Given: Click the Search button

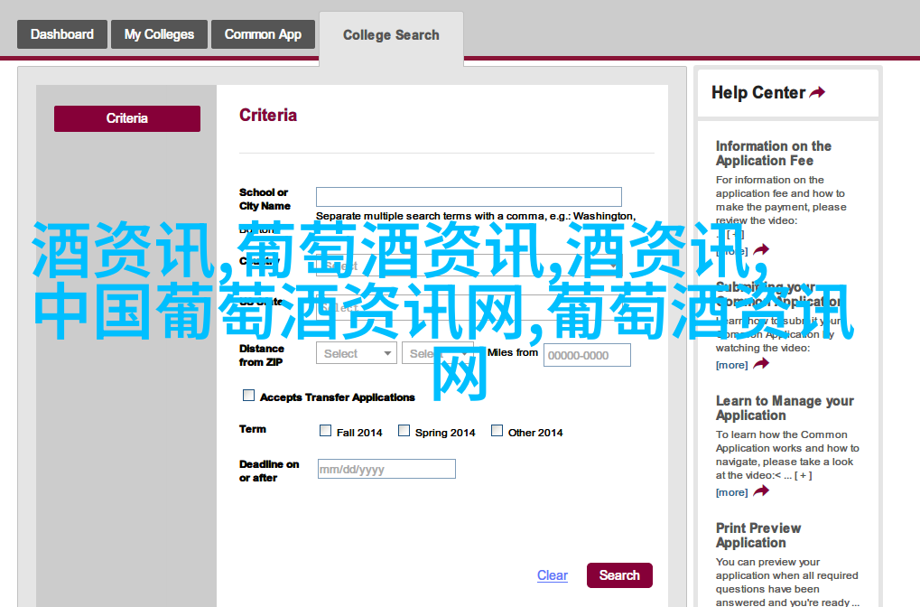Looking at the screenshot, I should 619,575.
